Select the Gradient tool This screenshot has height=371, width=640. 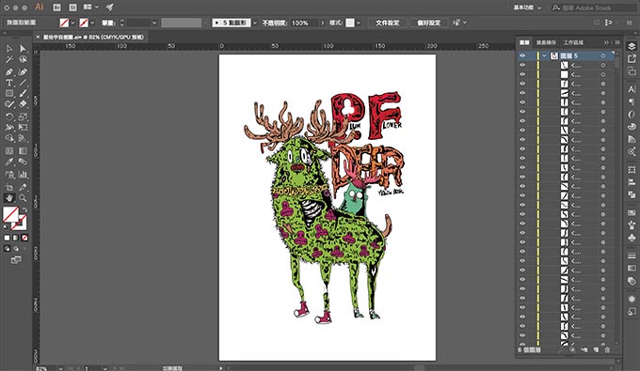(23, 151)
